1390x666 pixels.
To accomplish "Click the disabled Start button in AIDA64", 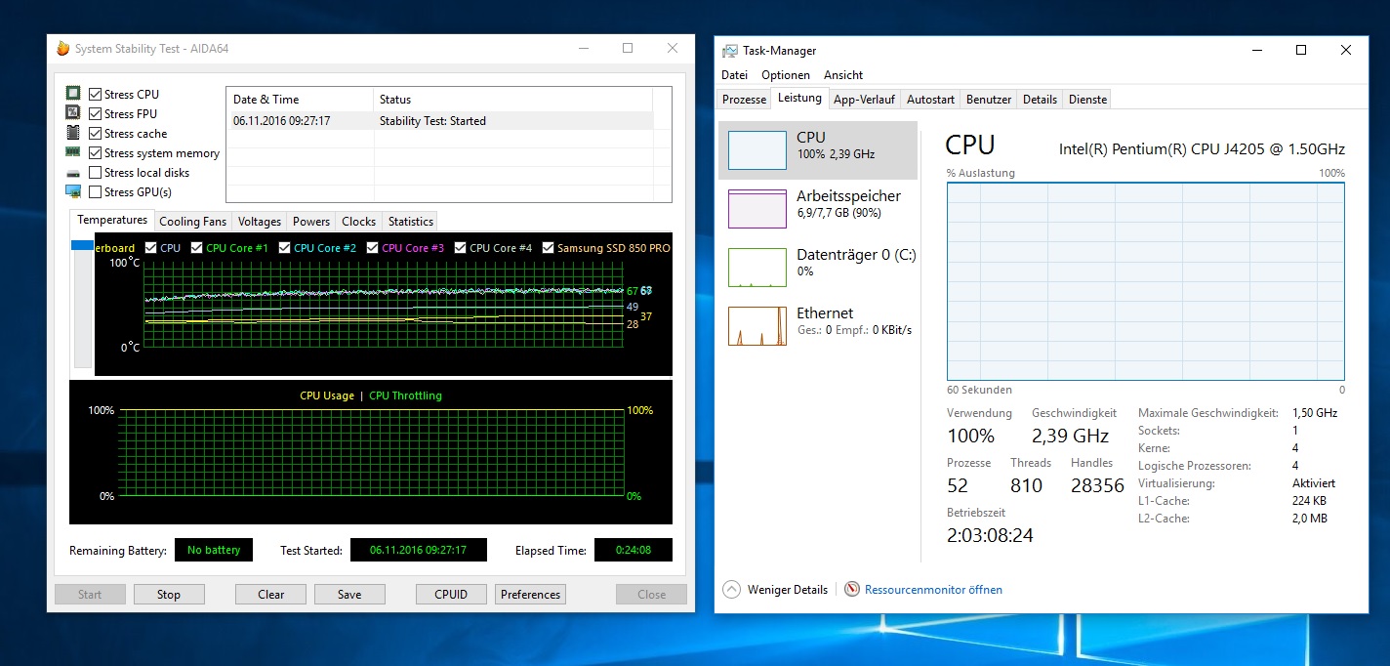I will click(x=90, y=594).
